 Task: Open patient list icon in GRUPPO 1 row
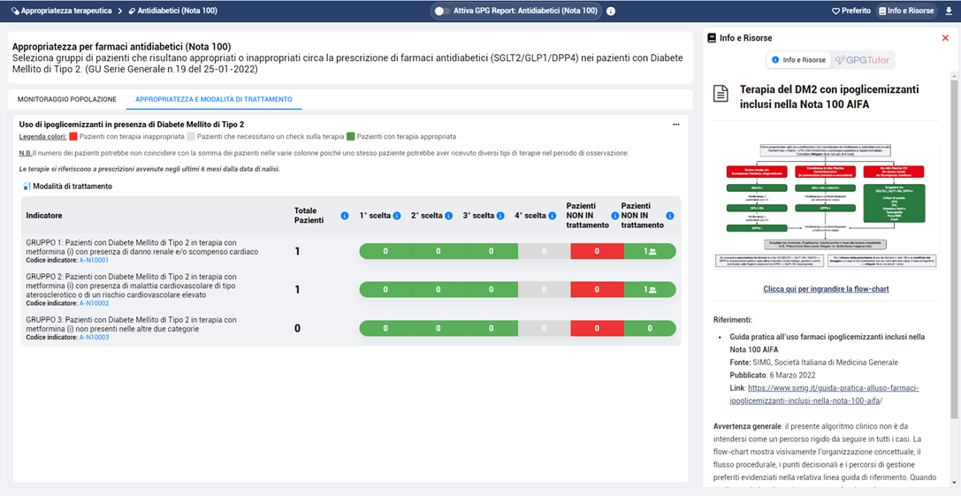(652, 252)
